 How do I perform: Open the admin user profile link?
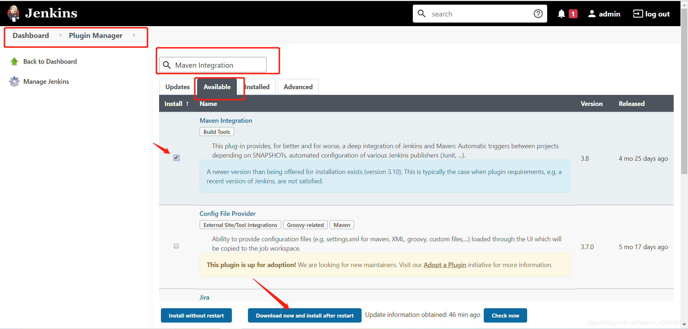(x=609, y=14)
